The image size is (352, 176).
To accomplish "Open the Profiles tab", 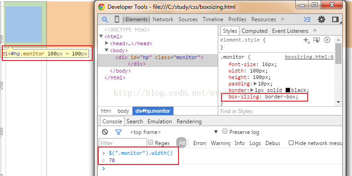I will click(x=237, y=19).
